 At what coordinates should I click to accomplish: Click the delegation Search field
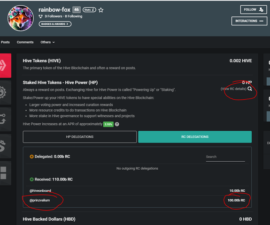225,157
